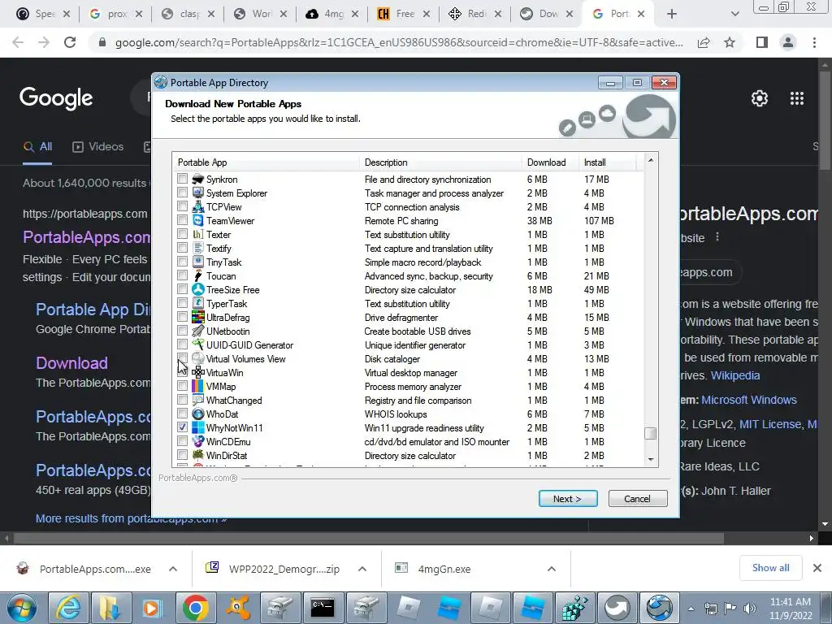Check the Synkron checkbox

click(183, 178)
